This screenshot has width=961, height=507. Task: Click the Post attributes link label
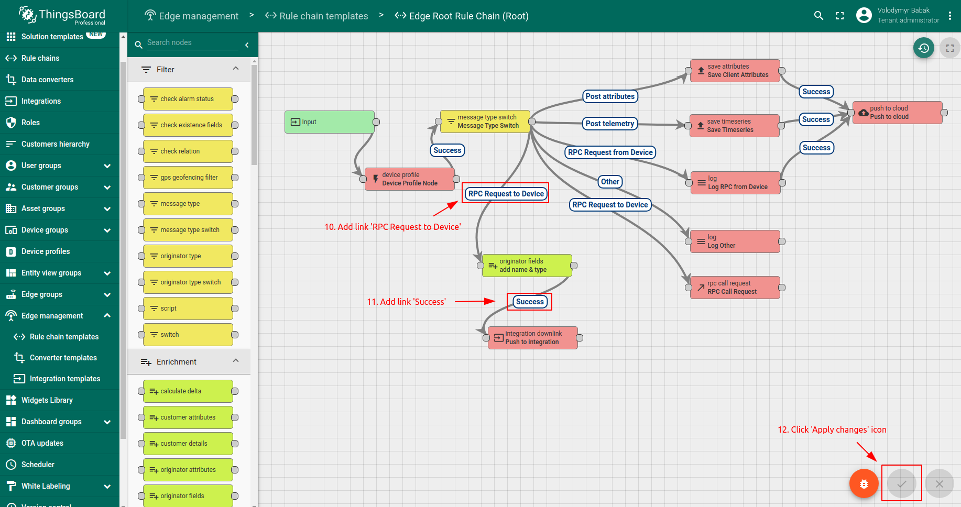click(x=610, y=96)
